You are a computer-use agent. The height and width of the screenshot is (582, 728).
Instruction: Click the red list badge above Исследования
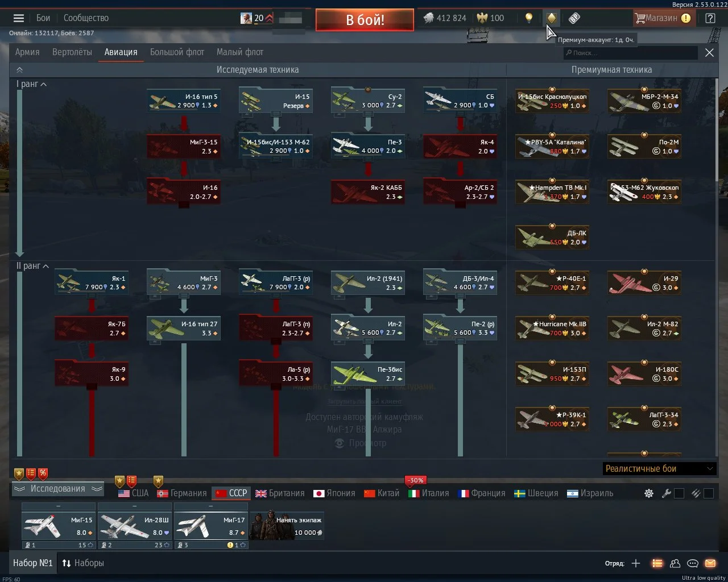(31, 473)
